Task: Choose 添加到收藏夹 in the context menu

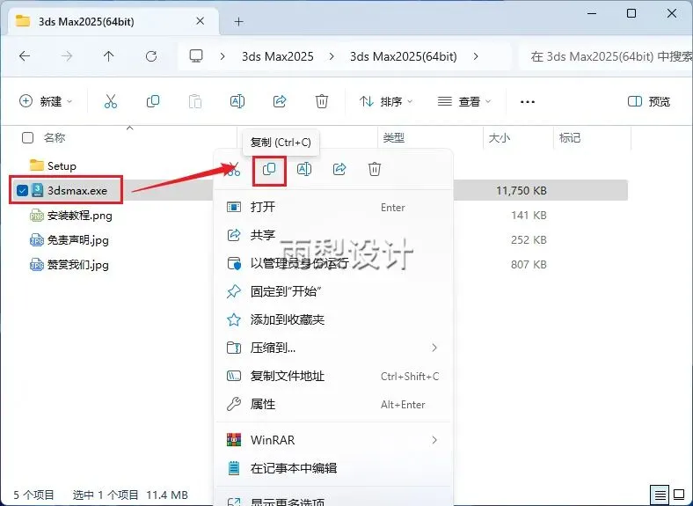Action: 333,319
